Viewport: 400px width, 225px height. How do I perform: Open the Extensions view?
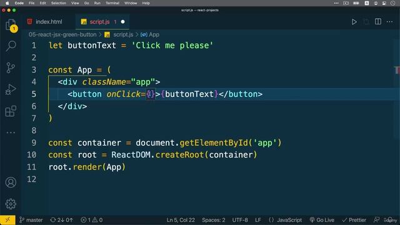click(x=11, y=111)
